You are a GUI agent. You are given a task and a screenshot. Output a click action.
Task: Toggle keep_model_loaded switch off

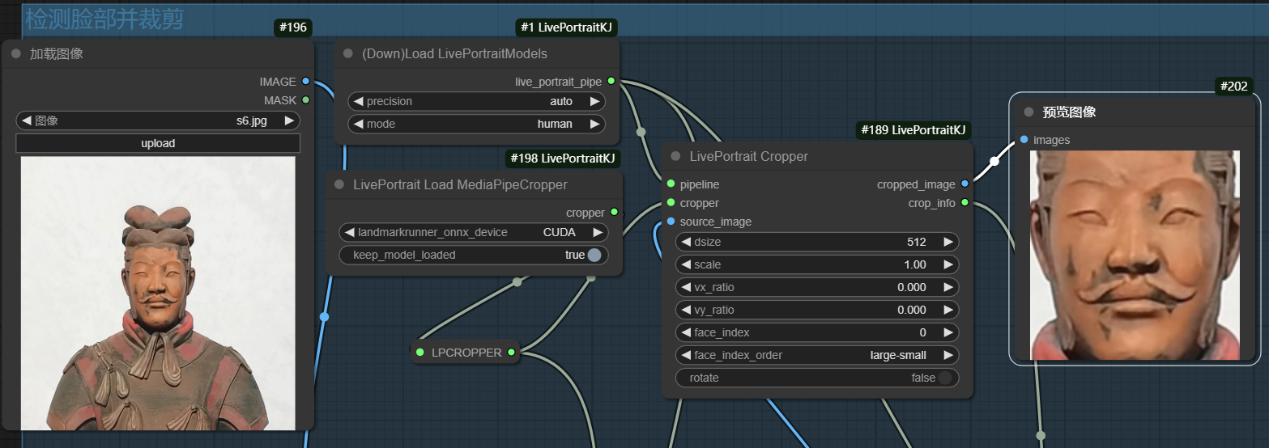594,255
